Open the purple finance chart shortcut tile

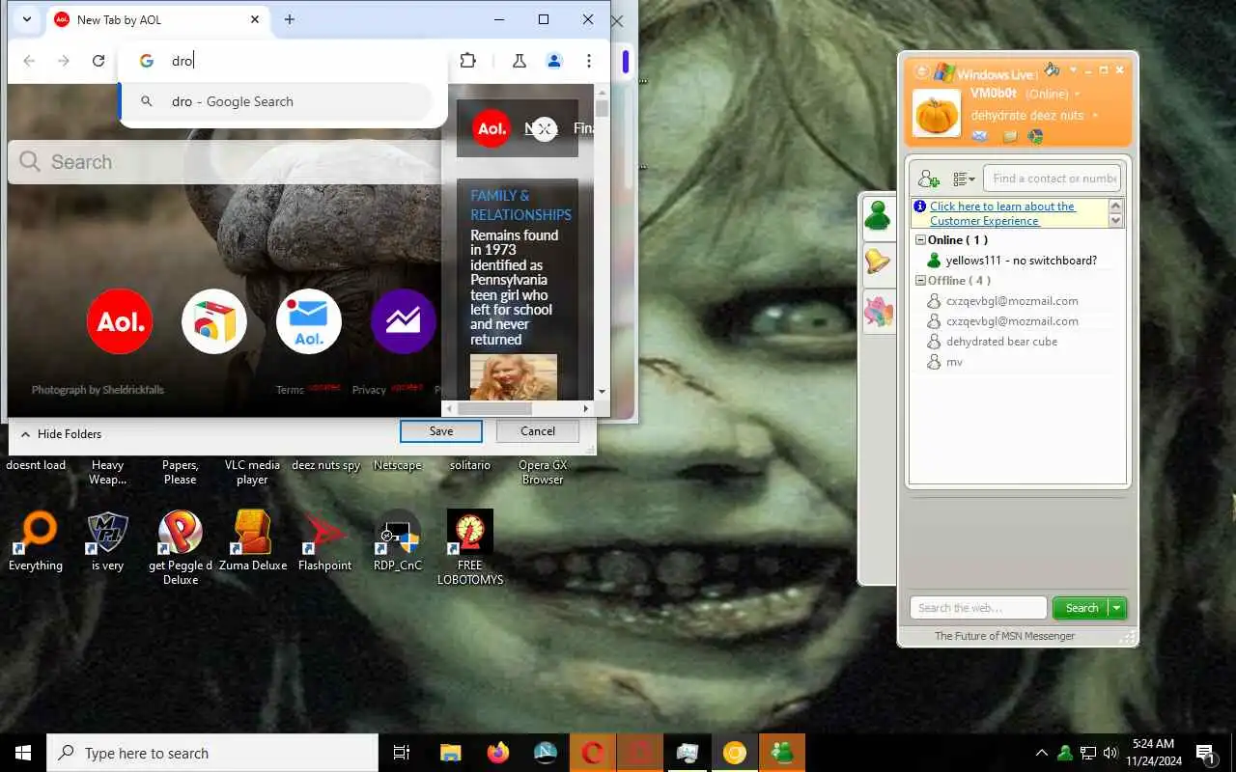pyautogui.click(x=404, y=321)
